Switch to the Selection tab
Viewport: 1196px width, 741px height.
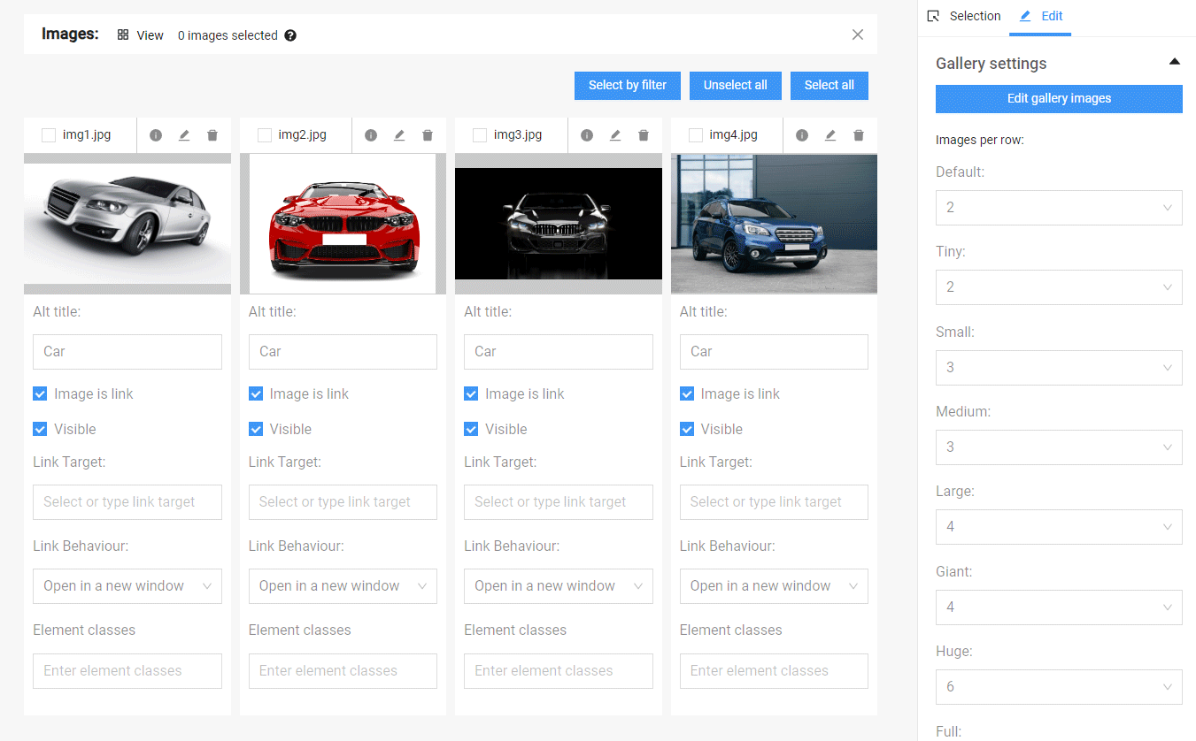pyautogui.click(x=963, y=16)
